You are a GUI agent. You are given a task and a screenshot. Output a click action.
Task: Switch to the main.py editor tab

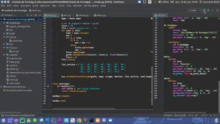(51, 15)
